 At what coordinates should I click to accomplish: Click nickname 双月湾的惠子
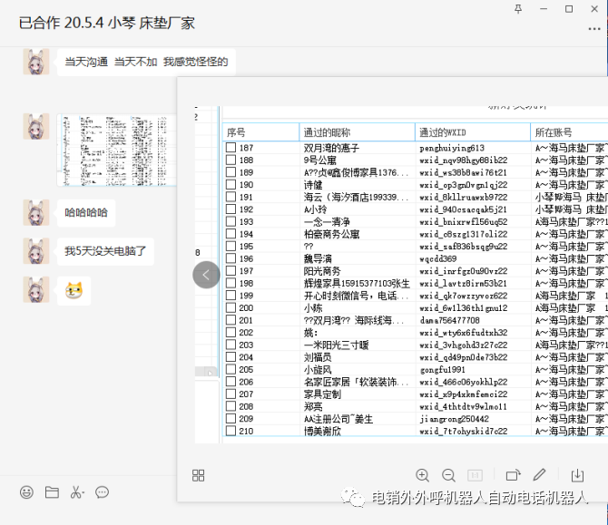tap(331, 148)
